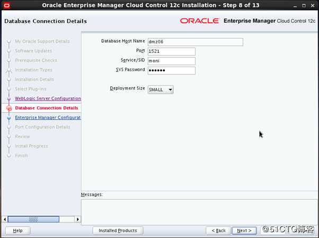Click the Oracle window menu icon in title bar
Image resolution: width=319 pixels, height=238 pixels.
click(6, 5)
